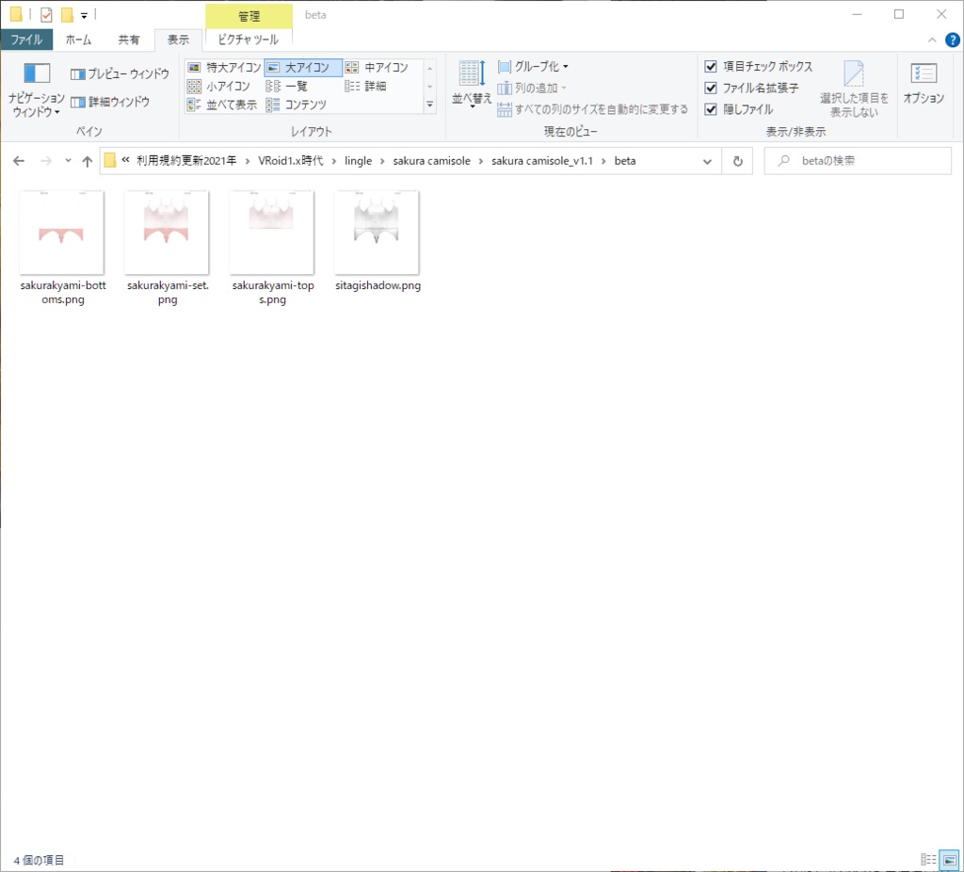Click the beta search field
Screen dimensions: 964x872
tap(858, 161)
